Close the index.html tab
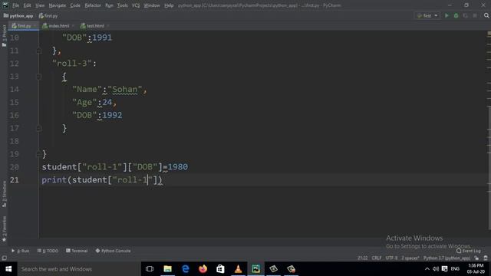The height and width of the screenshot is (276, 491). [x=74, y=26]
